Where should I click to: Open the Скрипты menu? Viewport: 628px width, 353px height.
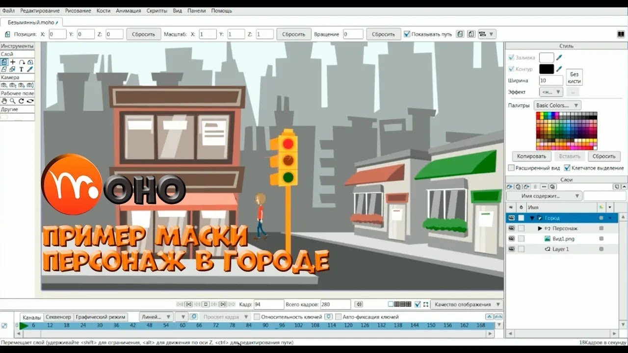tap(157, 11)
